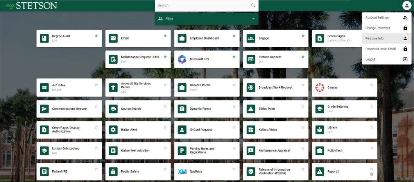This screenshot has width=414, height=182.
Task: Unfavorite Degree Audit with green star
Action: [97, 36]
